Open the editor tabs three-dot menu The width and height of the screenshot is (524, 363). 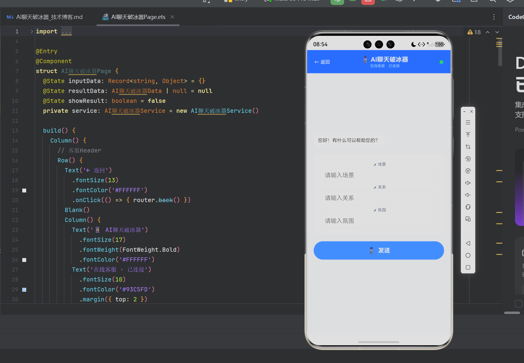(x=494, y=17)
